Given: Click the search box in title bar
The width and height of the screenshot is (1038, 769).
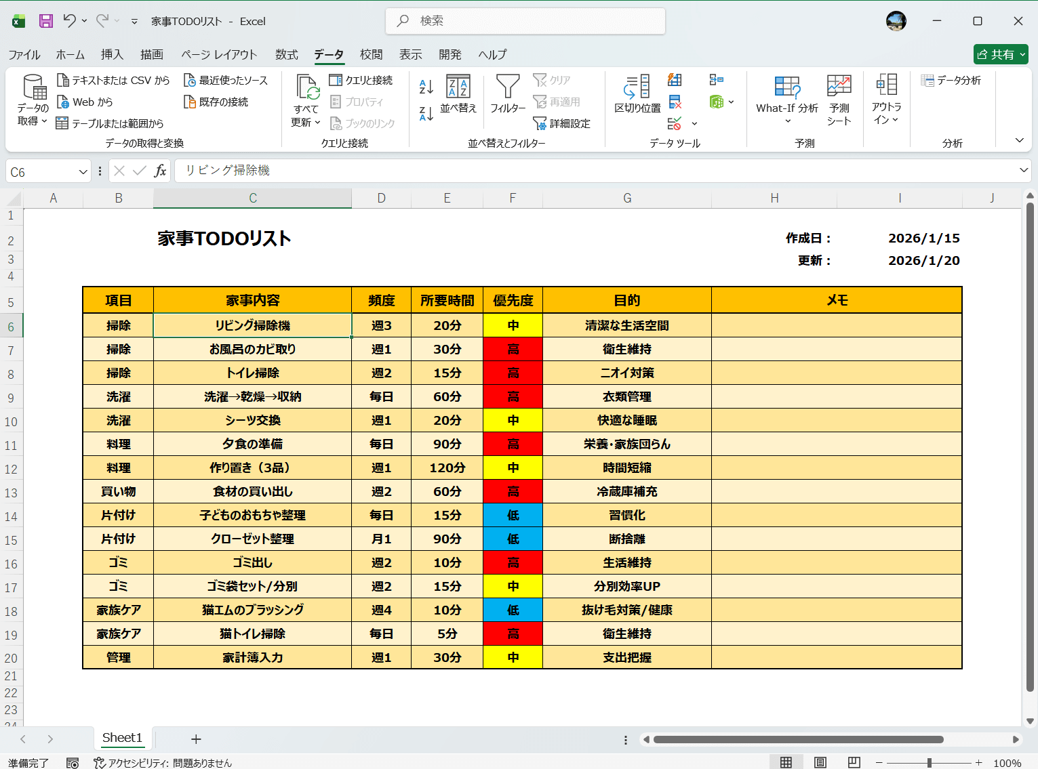Looking at the screenshot, I should [x=525, y=21].
